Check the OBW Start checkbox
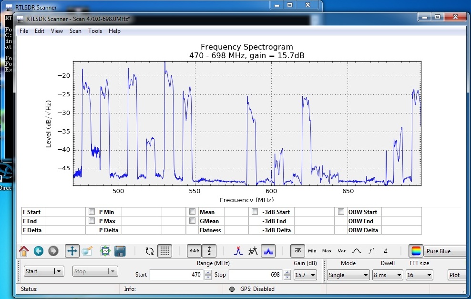Screen dimensions: 471x299 [341, 212]
